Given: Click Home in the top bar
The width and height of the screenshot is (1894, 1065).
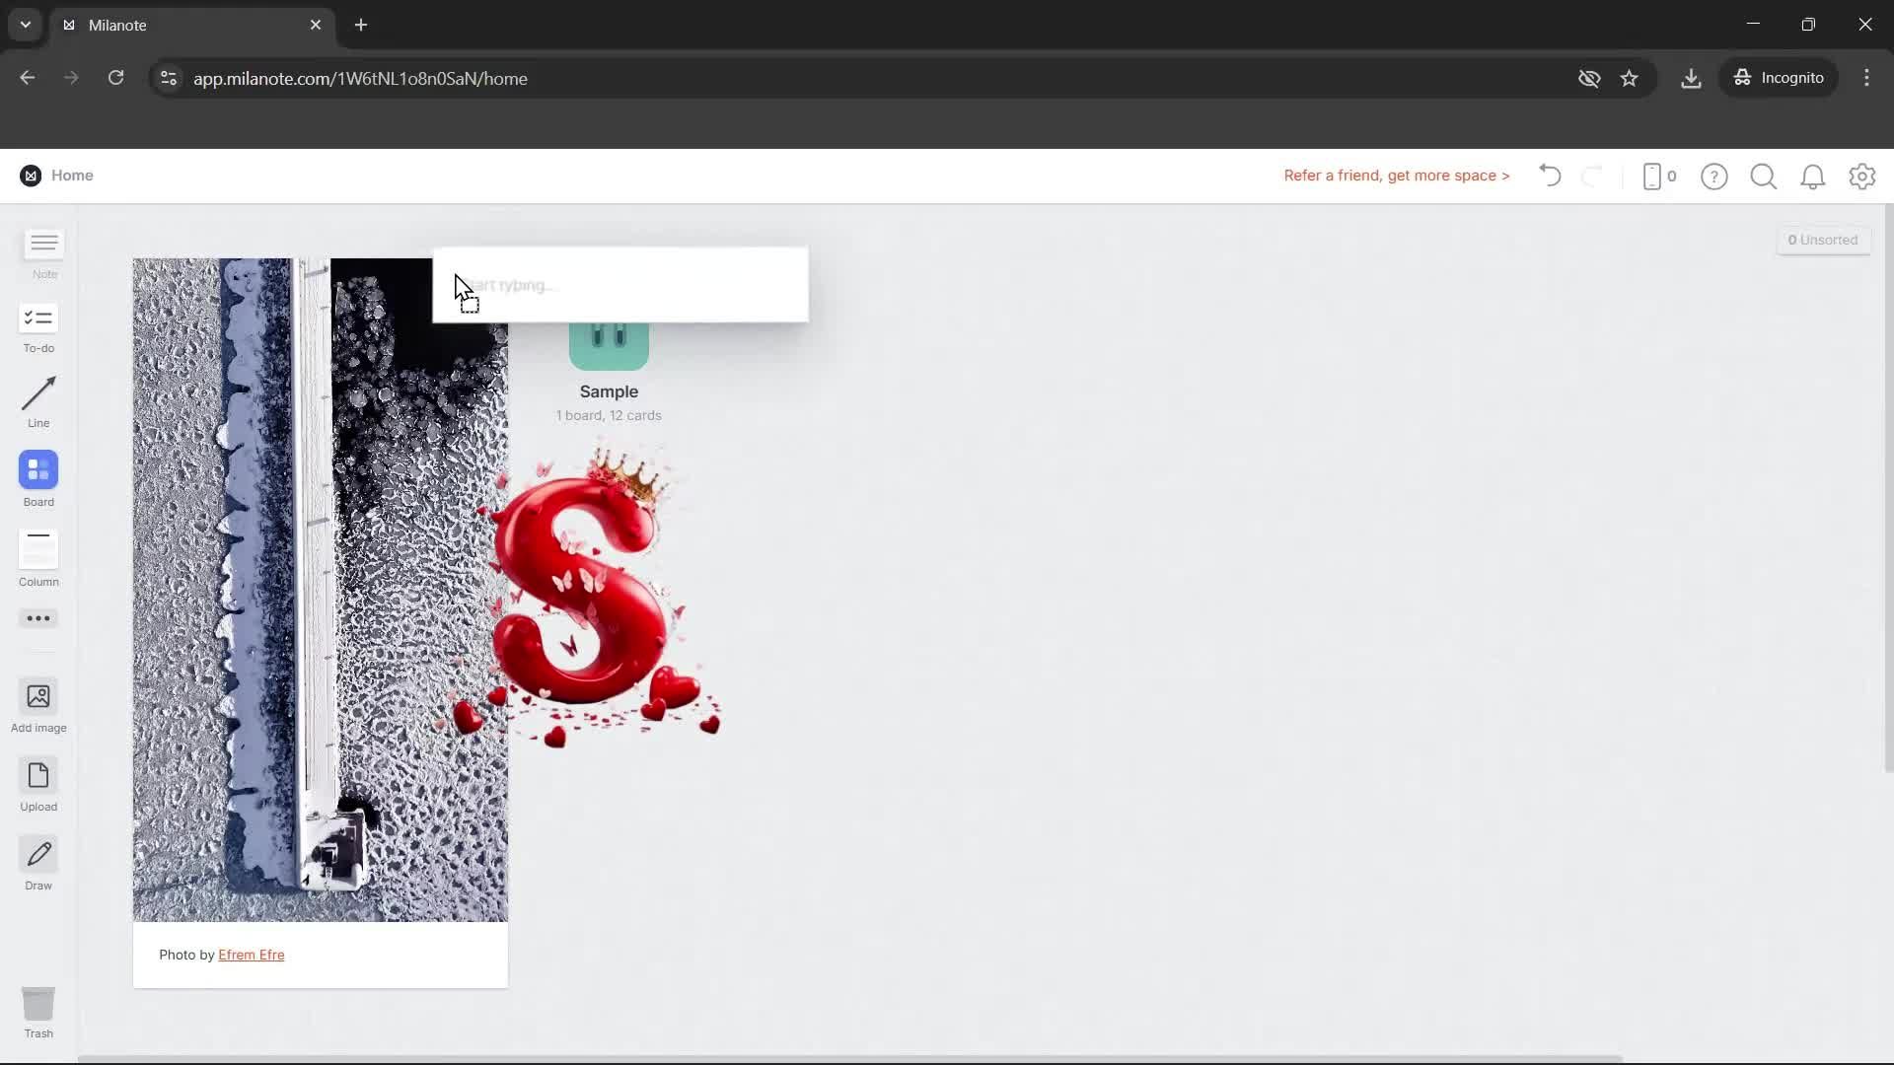Looking at the screenshot, I should [73, 176].
